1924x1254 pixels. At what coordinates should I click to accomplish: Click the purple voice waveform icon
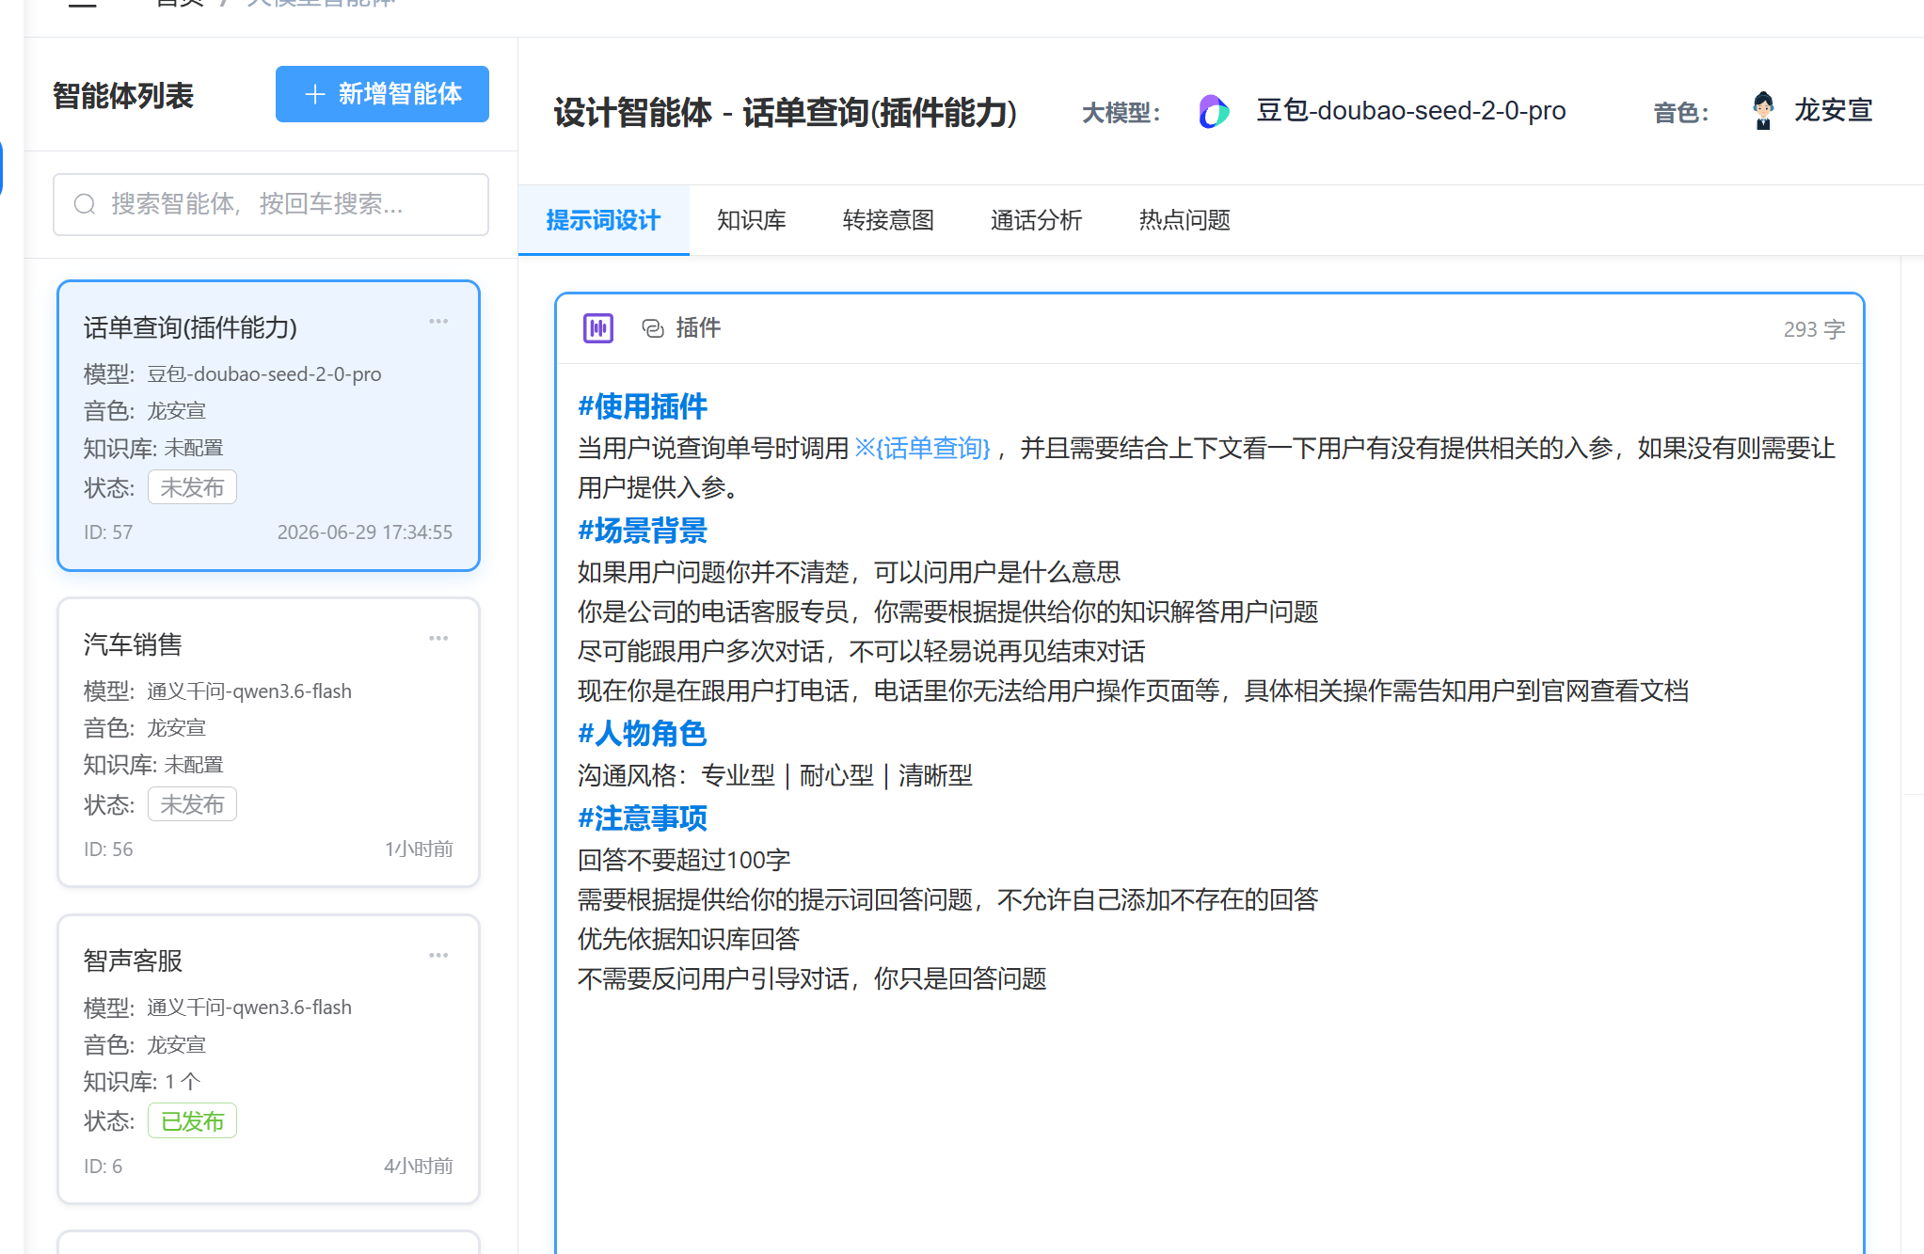coord(598,328)
